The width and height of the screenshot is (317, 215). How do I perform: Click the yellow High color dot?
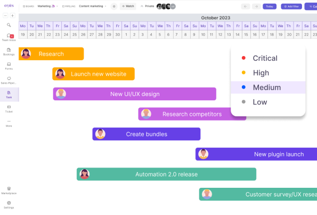243,73
